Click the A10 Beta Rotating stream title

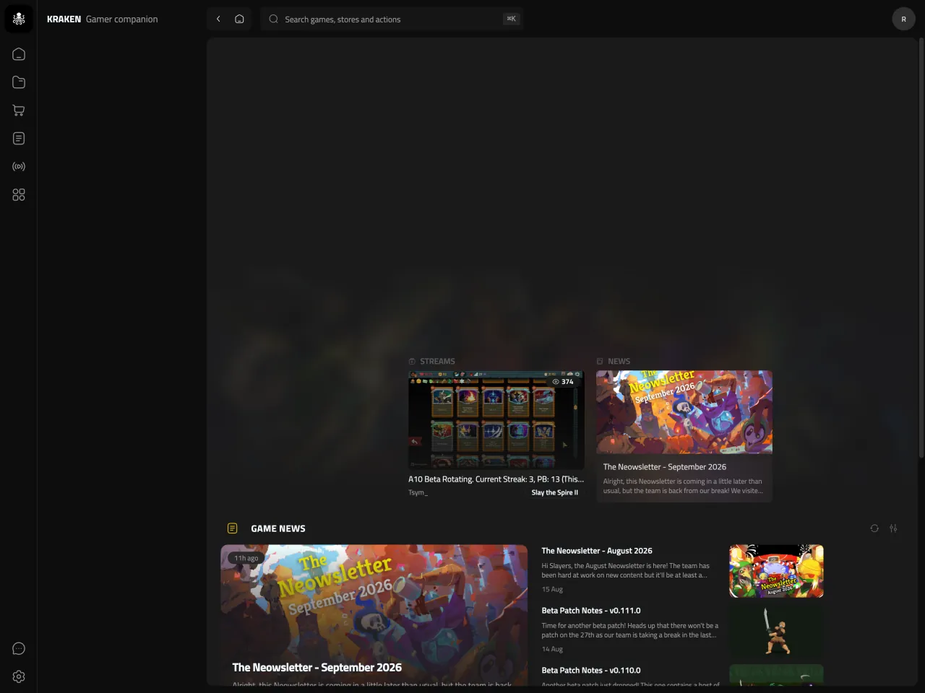pos(496,479)
